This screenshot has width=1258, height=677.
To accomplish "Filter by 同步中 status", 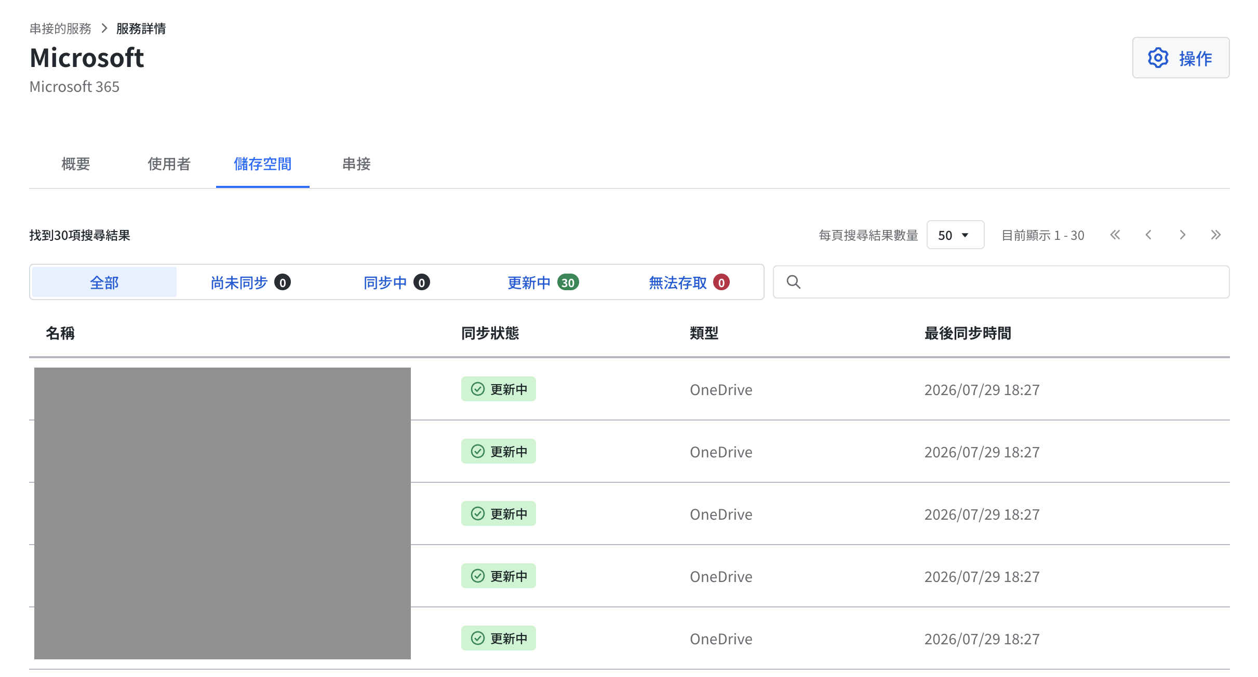I will coord(396,282).
